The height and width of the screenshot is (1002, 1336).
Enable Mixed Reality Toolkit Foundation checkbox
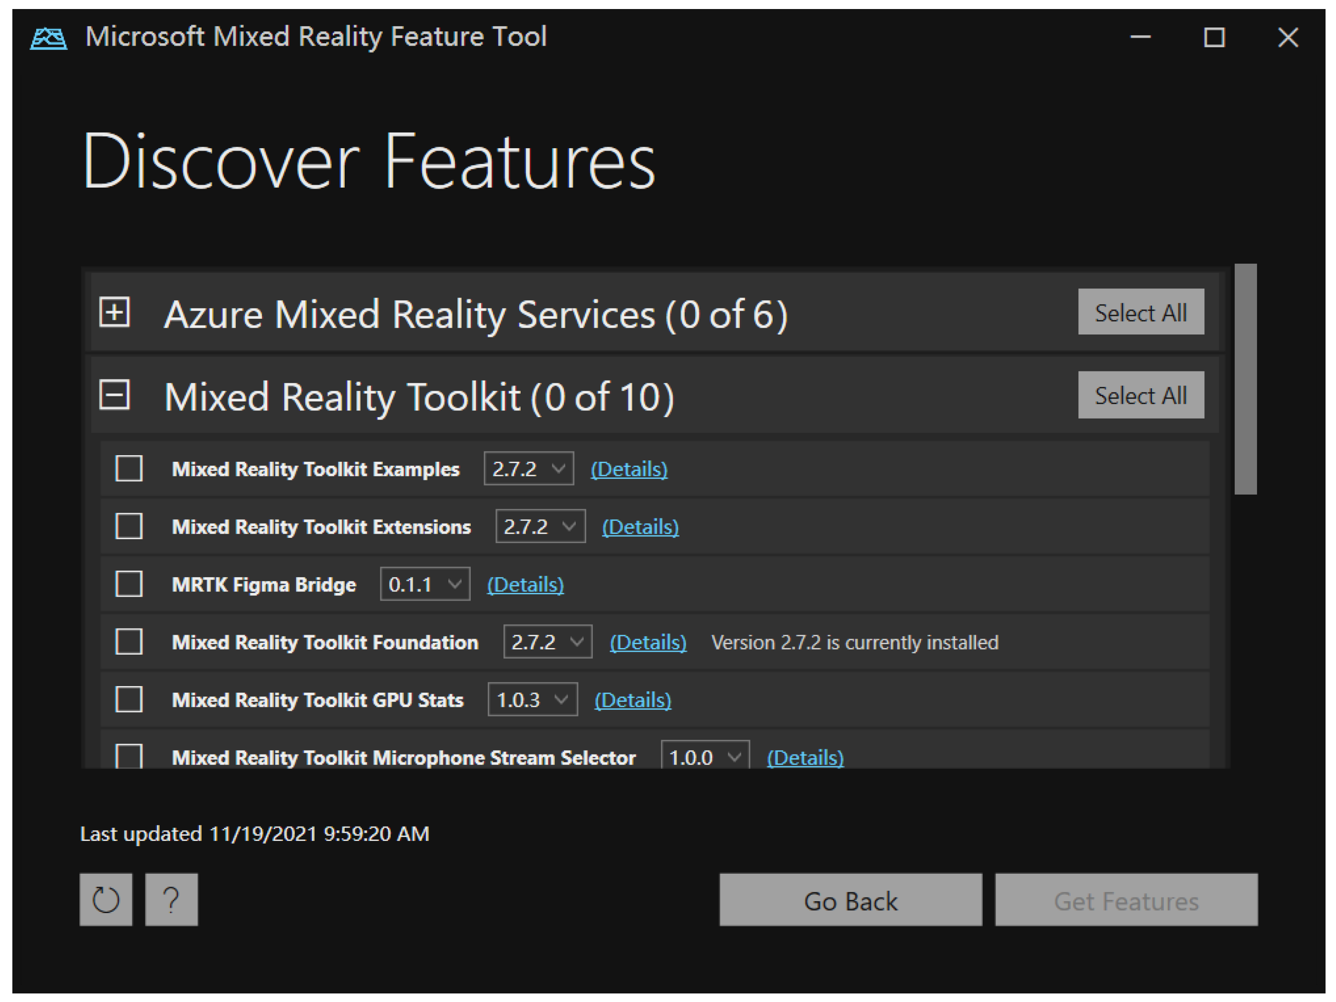click(x=129, y=642)
